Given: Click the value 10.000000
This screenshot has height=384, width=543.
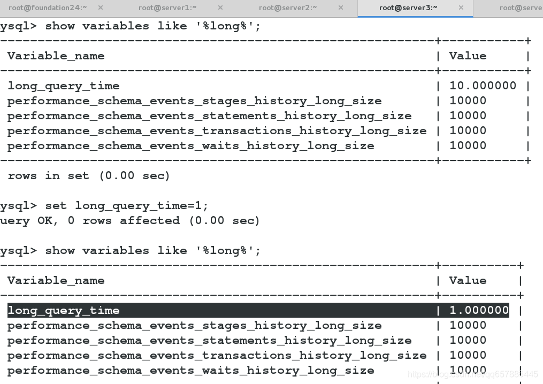Looking at the screenshot, I should (x=483, y=86).
